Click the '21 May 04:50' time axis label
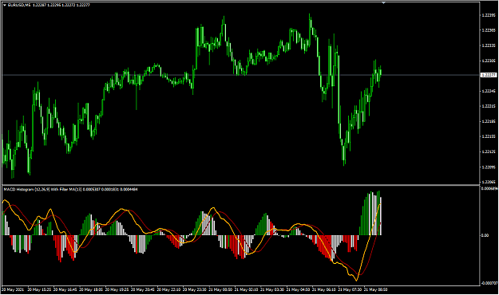This screenshot has height=295, width=499. (x=298, y=289)
